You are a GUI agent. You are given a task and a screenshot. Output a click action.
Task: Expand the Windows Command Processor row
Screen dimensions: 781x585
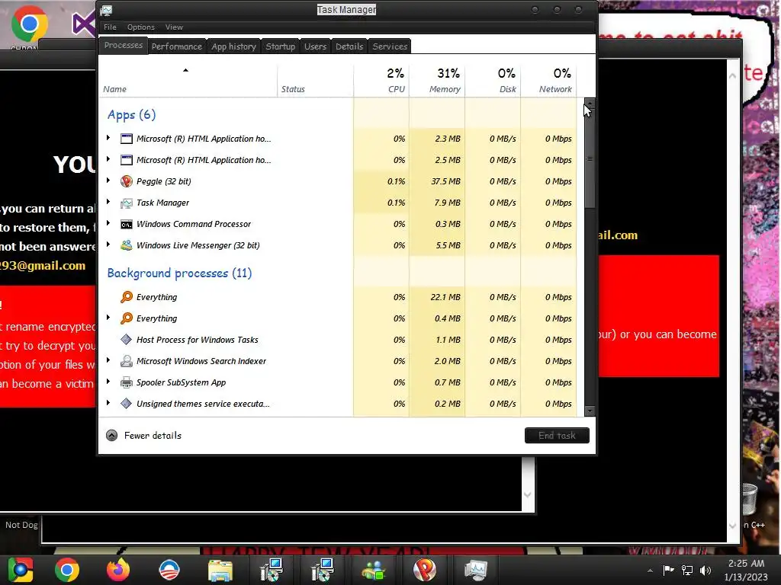(x=108, y=223)
